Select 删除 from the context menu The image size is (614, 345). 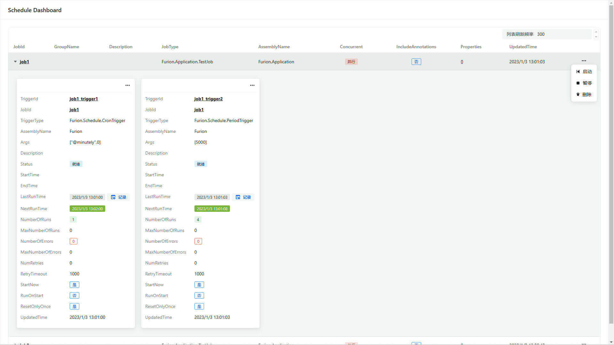point(587,95)
